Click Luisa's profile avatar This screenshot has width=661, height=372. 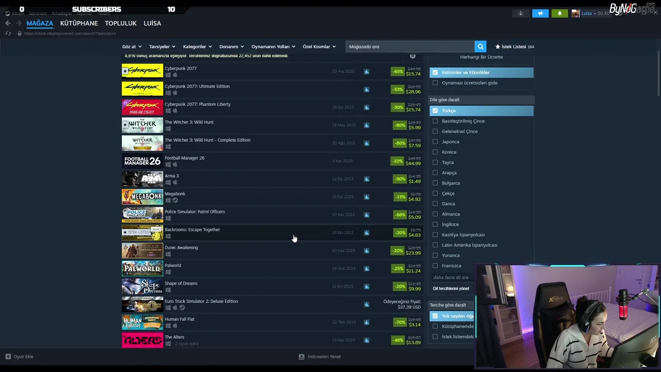575,13
